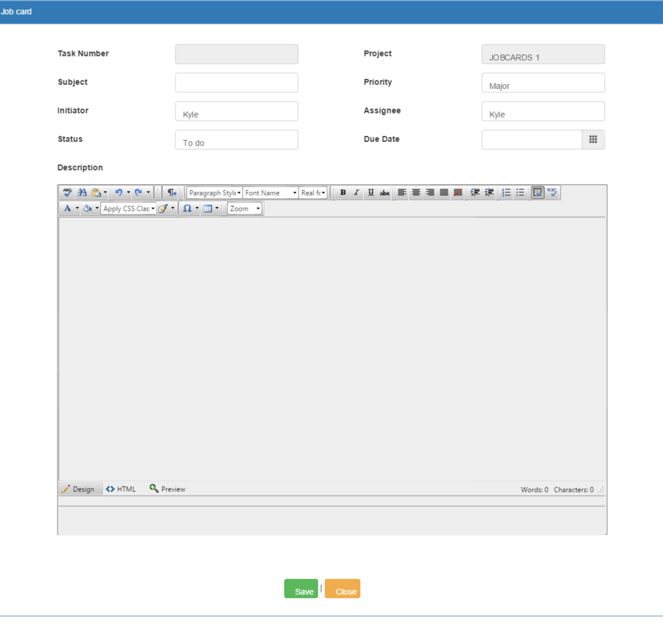This screenshot has width=663, height=628.
Task: Open Paragraph Style dropdown
Action: pos(215,193)
